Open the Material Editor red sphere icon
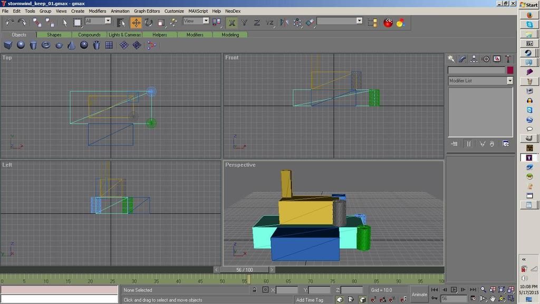 (388, 23)
